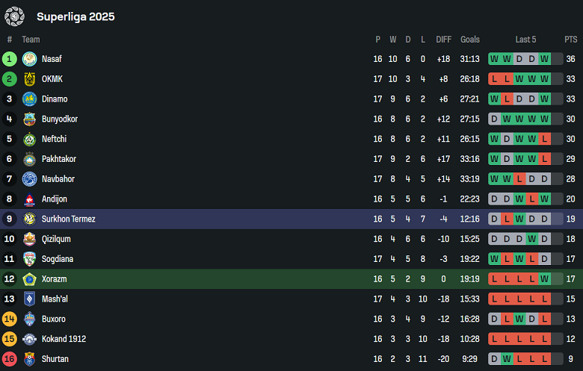
Task: Click the Goals column header
Action: click(x=470, y=40)
